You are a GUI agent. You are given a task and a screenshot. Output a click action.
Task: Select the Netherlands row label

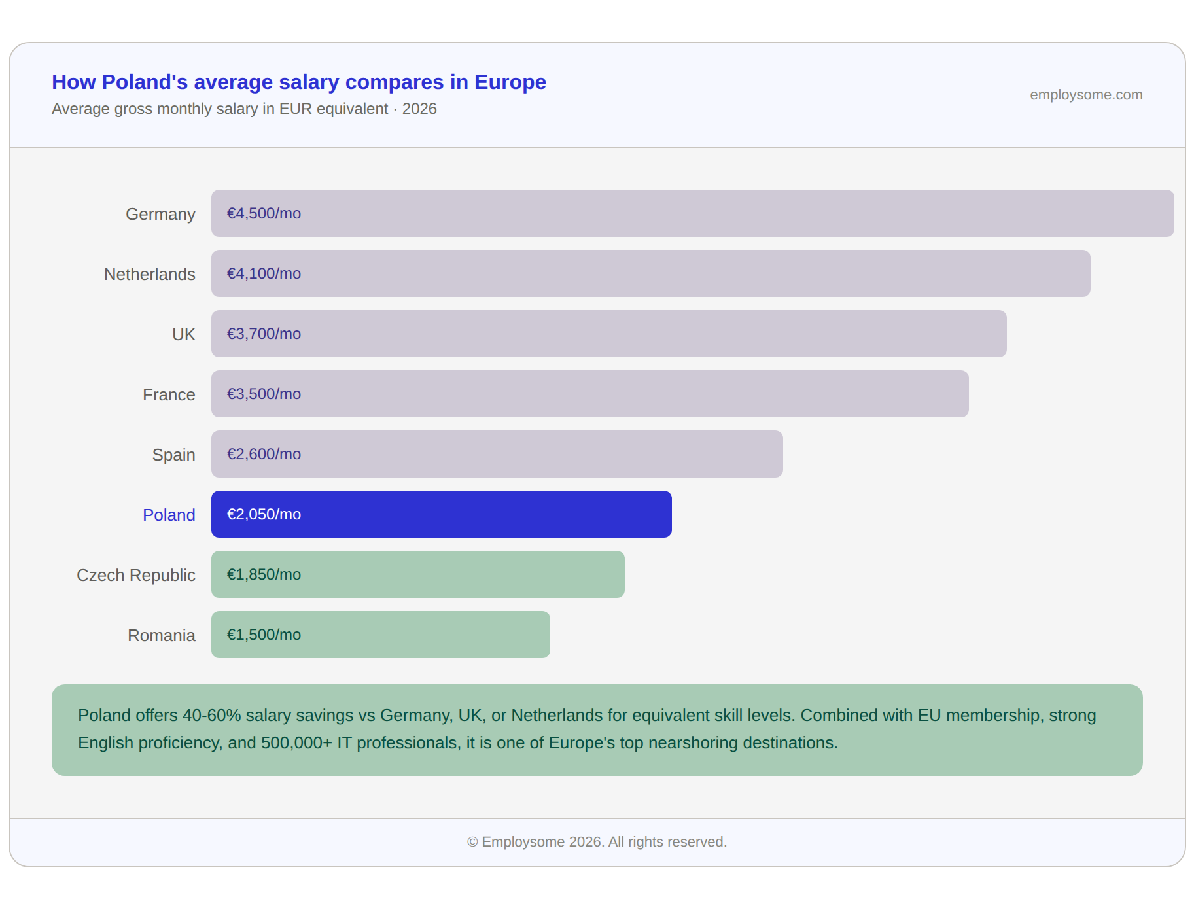pos(149,274)
